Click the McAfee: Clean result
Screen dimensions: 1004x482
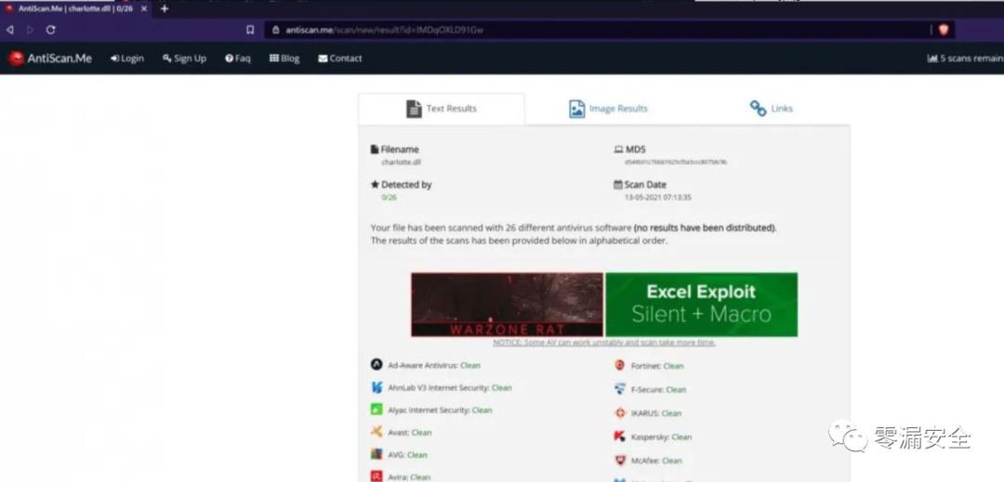click(x=656, y=461)
